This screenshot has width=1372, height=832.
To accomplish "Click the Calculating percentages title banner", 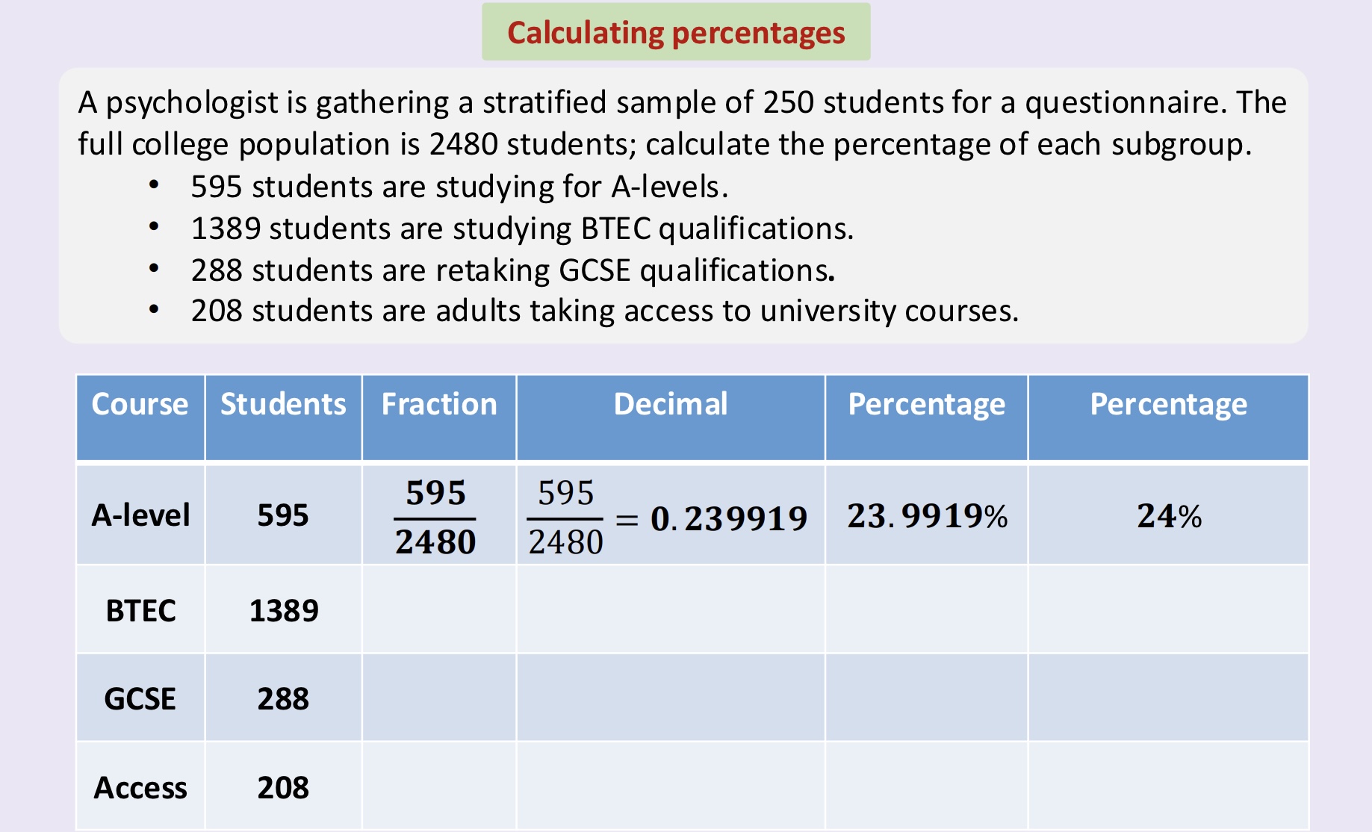I will (676, 32).
